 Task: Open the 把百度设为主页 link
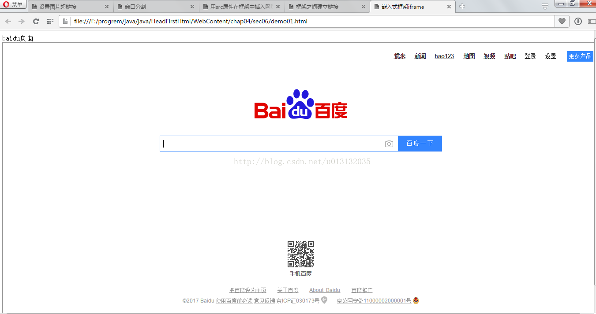pyautogui.click(x=248, y=290)
